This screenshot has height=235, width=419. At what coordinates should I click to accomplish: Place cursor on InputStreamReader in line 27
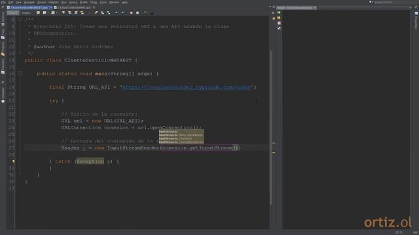point(133,148)
